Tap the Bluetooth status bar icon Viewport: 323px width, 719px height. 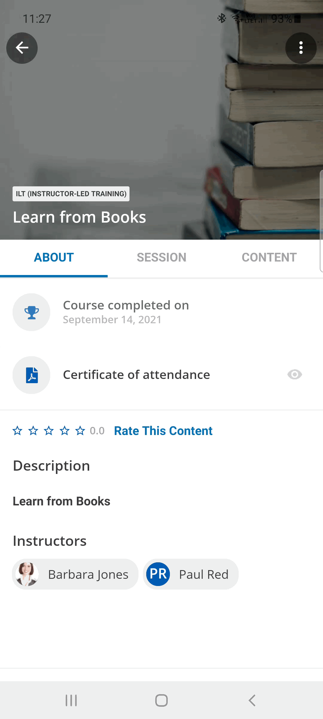pos(222,19)
